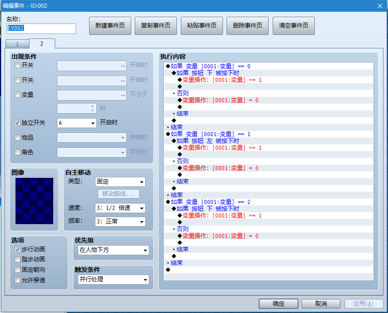The image size is (388, 313).
Task: Click the 删除事件页 button
Action: [247, 26]
